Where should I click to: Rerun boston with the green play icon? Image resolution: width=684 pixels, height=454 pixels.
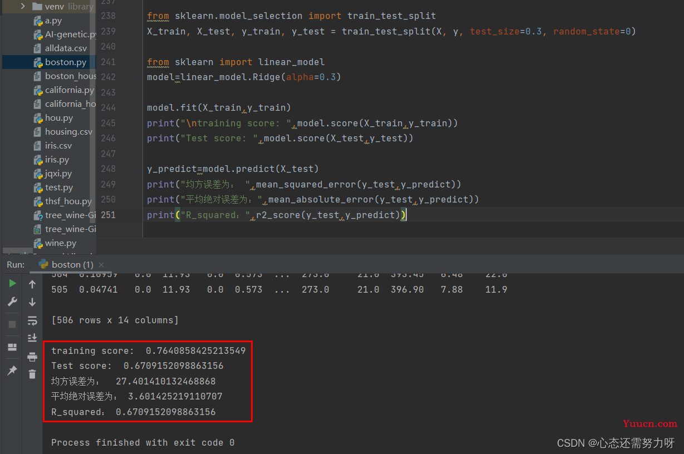click(12, 284)
